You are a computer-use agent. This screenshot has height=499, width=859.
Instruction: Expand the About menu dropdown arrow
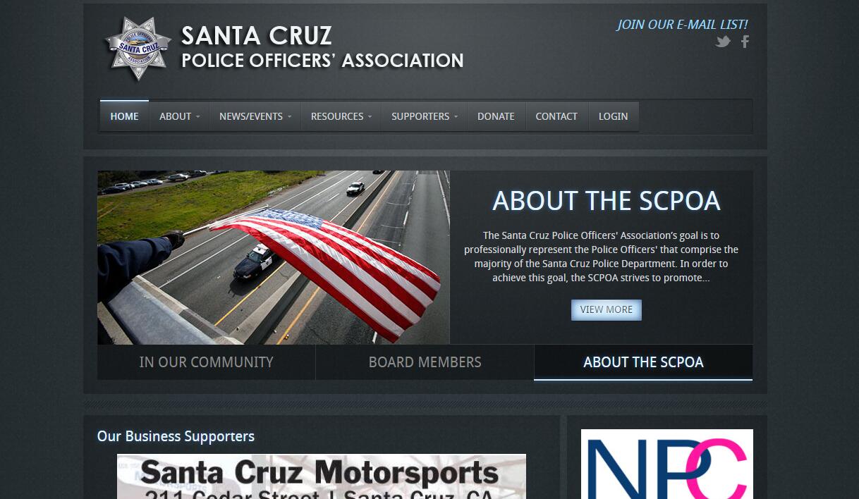(198, 117)
